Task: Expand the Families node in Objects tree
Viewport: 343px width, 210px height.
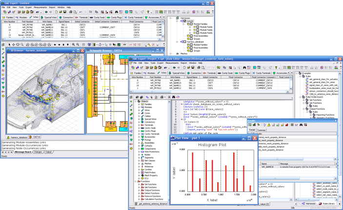Action: point(139,104)
